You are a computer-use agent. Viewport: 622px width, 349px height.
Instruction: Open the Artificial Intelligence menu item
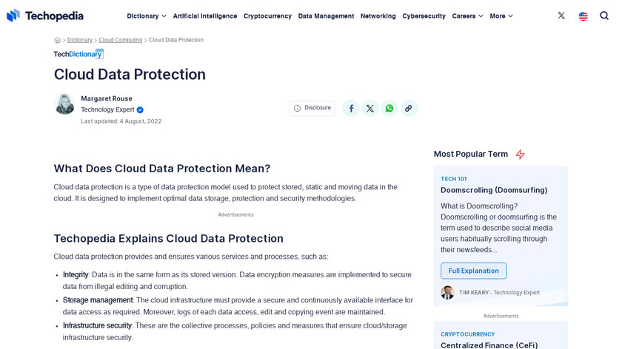(205, 16)
